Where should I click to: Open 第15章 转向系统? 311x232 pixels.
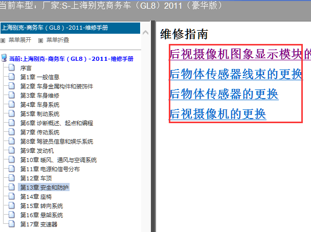[x=41, y=206]
